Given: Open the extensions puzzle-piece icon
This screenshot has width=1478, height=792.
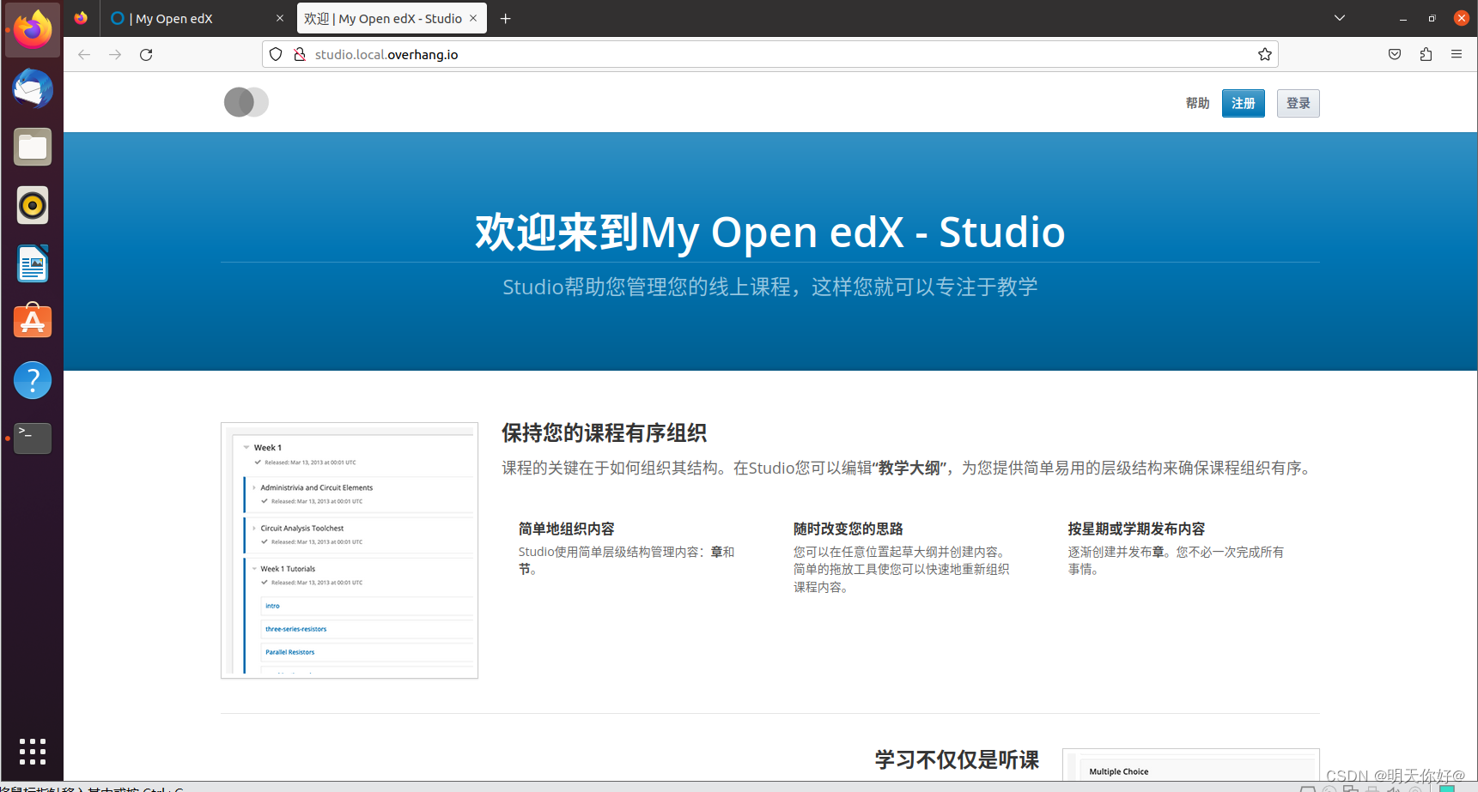Looking at the screenshot, I should (x=1426, y=53).
